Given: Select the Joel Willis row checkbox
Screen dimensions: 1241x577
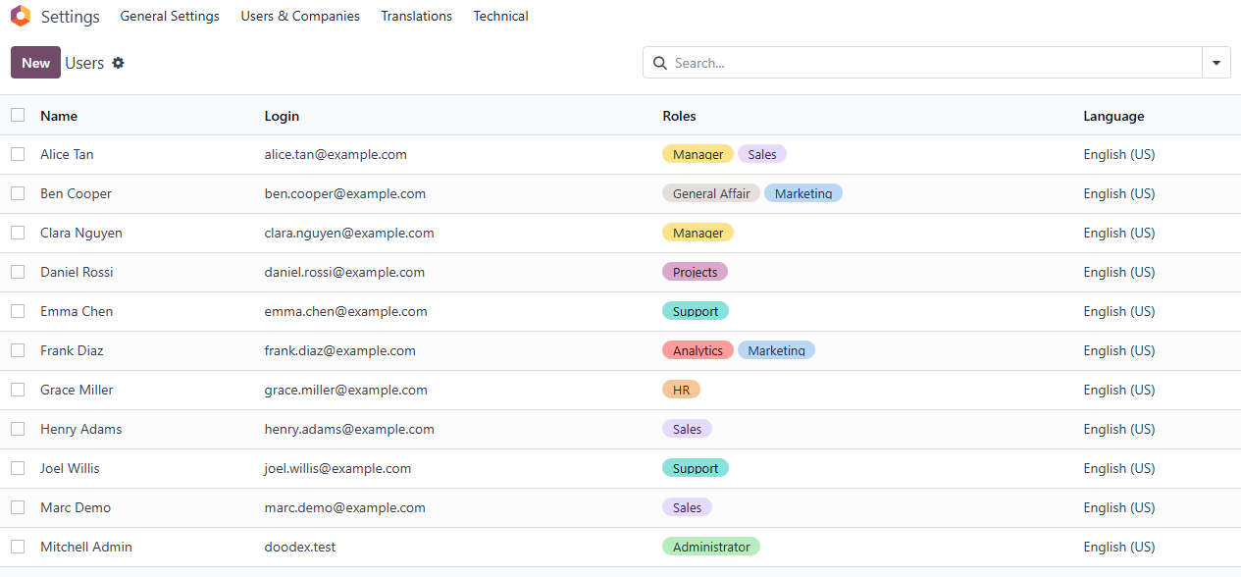Looking at the screenshot, I should 18,468.
